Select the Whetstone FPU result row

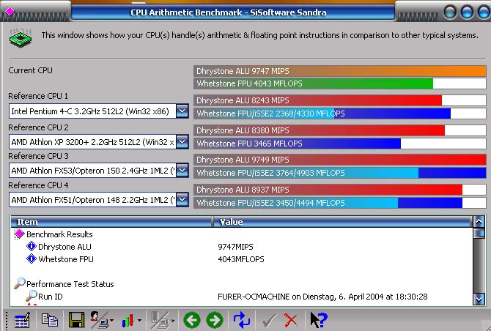click(x=66, y=259)
